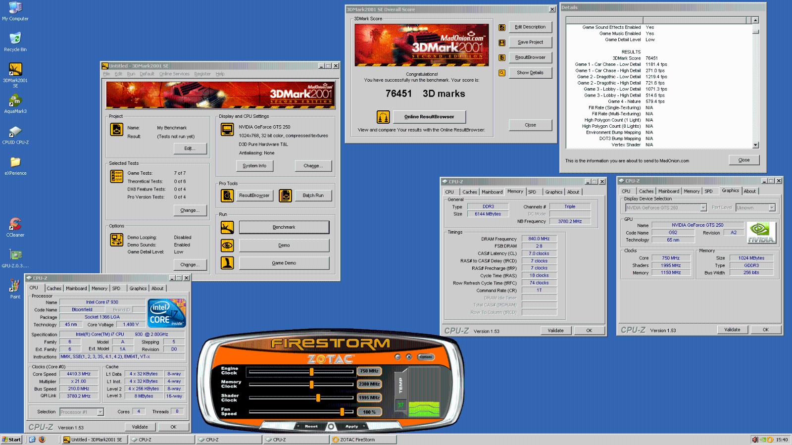Launch the CCleaner desktop shortcut

(x=15, y=224)
